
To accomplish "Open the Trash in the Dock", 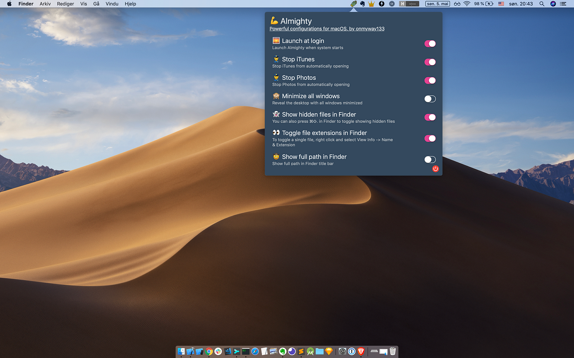I will pyautogui.click(x=392, y=351).
